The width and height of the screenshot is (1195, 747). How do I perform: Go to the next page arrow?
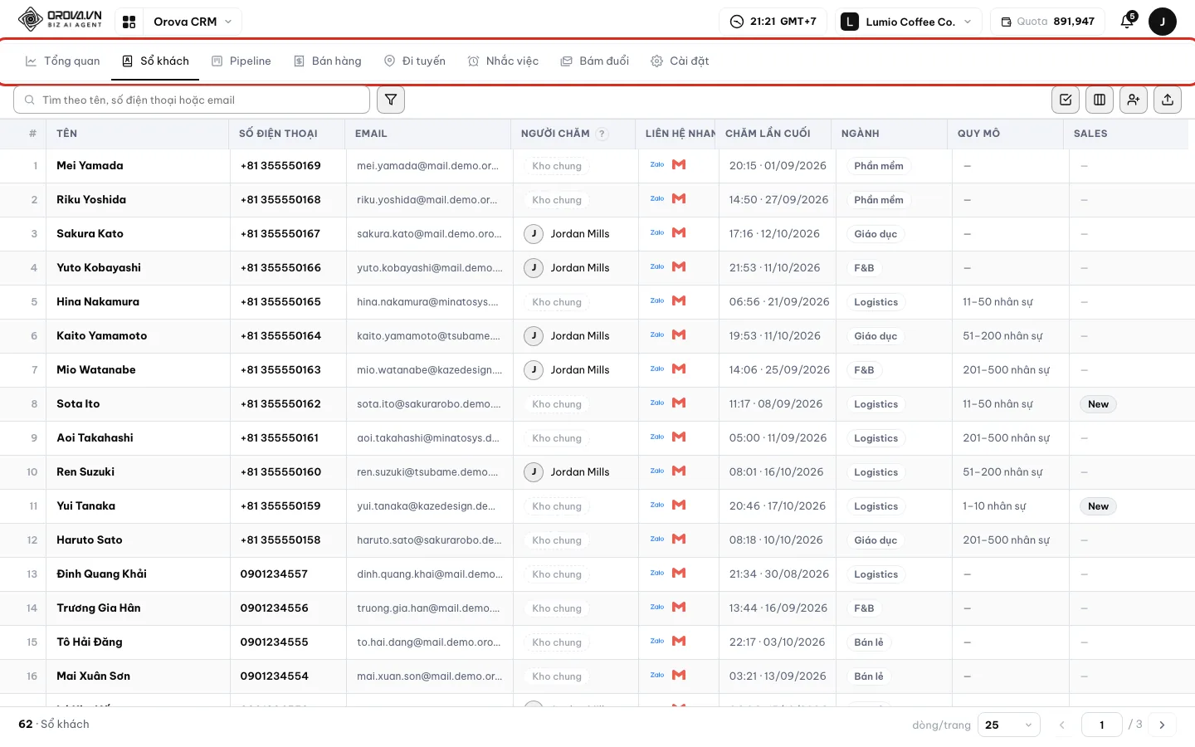1162,725
